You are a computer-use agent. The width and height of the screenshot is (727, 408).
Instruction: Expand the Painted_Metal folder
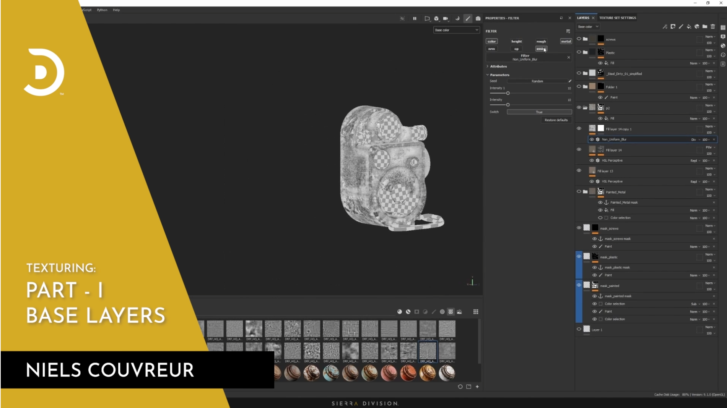tap(585, 192)
